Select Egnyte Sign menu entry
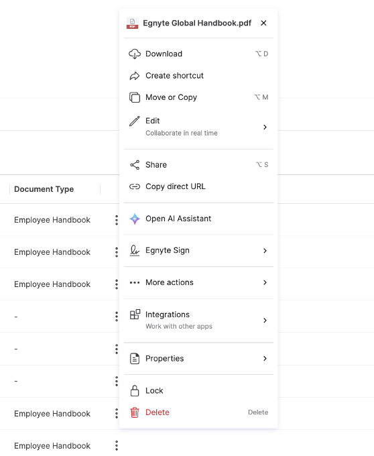Image resolution: width=374 pixels, height=456 pixels. (x=198, y=251)
